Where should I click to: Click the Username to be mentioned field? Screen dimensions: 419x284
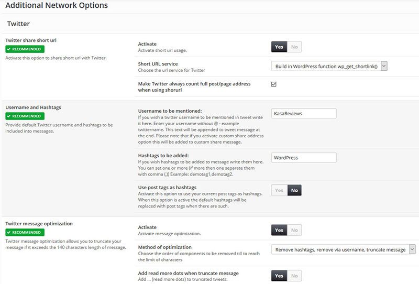[x=304, y=114]
